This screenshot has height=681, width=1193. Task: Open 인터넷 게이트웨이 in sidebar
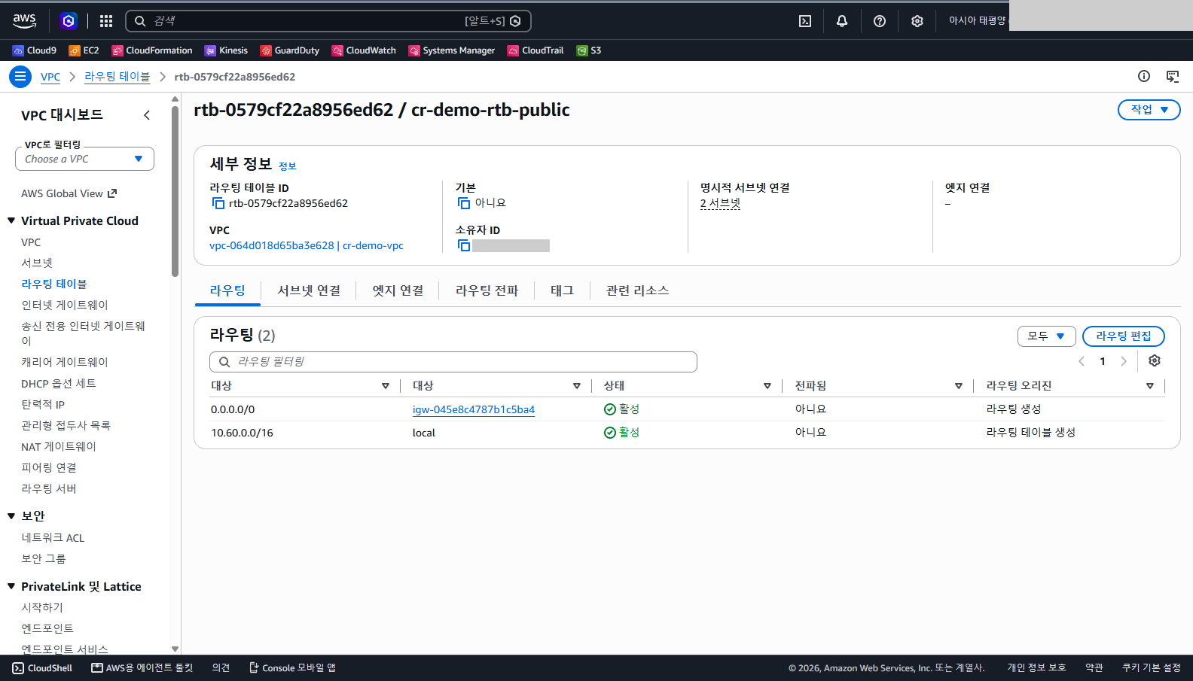tap(65, 305)
